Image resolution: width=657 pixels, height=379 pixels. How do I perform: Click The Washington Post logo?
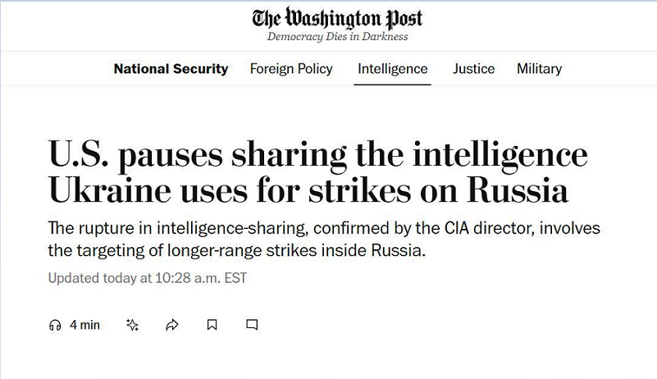click(x=337, y=18)
